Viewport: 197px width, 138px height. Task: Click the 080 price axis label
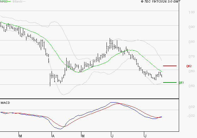pyautogui.click(x=192, y=42)
